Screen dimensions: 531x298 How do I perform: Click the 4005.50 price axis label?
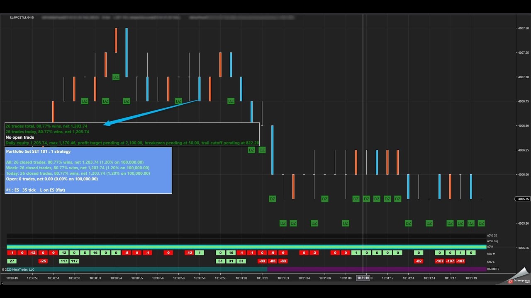coord(523,223)
